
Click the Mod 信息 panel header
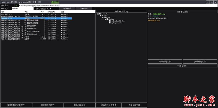point(182,12)
